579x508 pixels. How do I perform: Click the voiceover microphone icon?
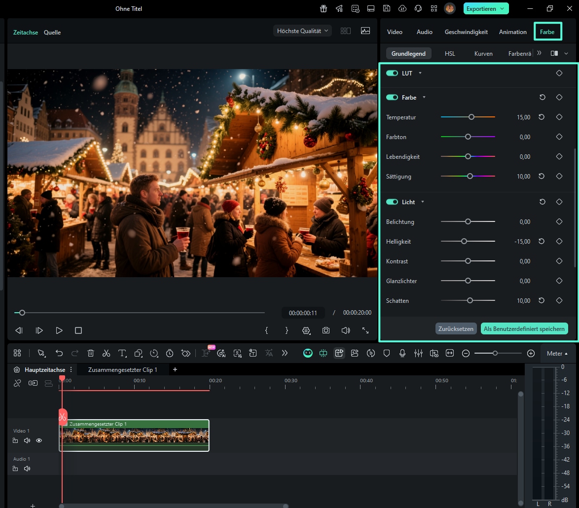tap(402, 353)
